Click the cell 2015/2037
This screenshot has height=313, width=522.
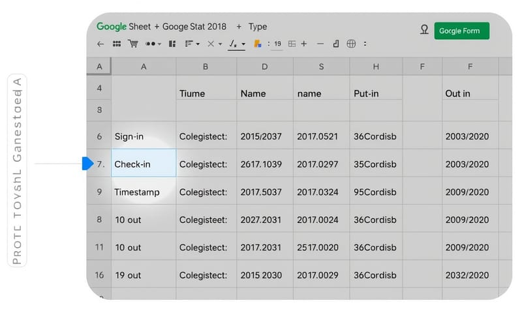[265, 136]
